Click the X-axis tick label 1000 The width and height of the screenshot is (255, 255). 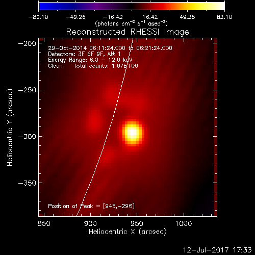(x=184, y=223)
